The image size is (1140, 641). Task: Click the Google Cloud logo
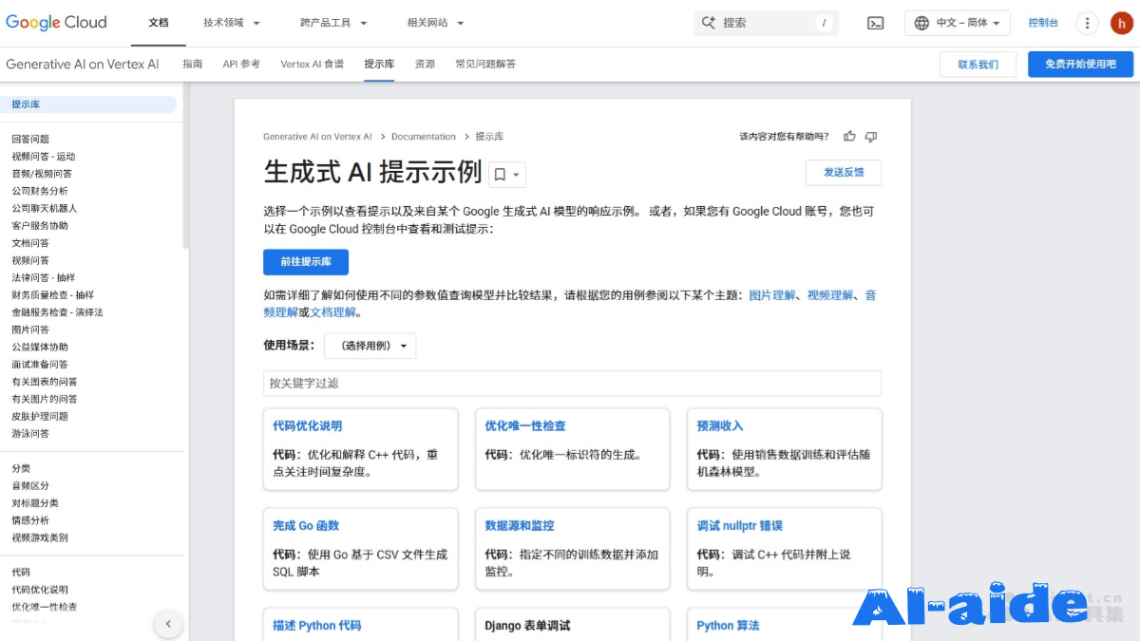click(x=55, y=23)
